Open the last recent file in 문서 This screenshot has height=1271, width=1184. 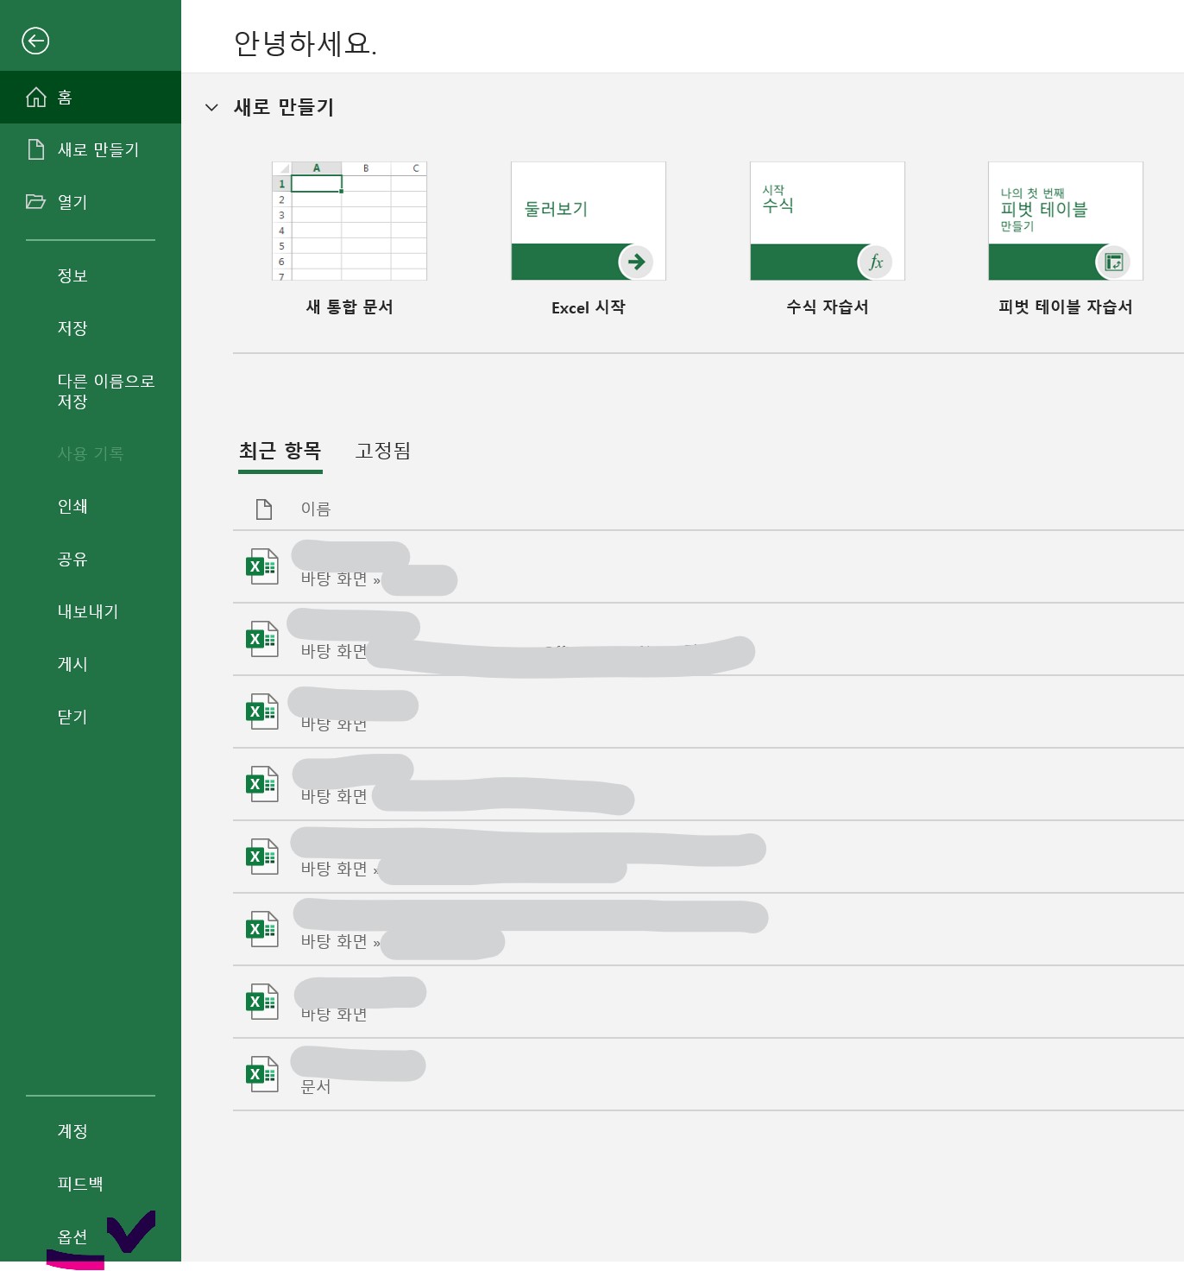[708, 1074]
